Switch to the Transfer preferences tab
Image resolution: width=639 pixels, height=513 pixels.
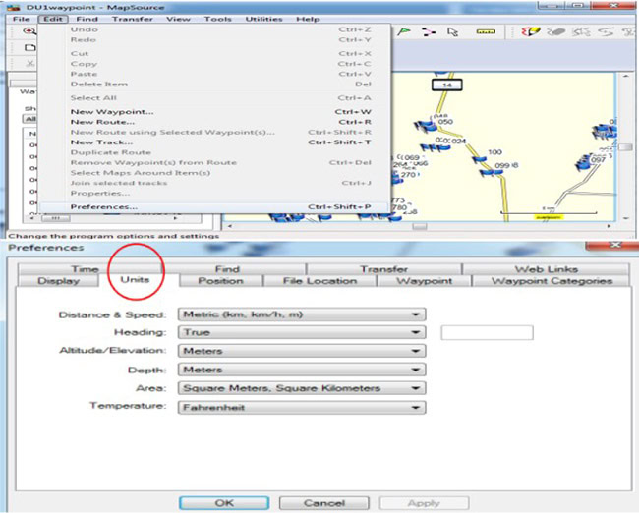383,269
